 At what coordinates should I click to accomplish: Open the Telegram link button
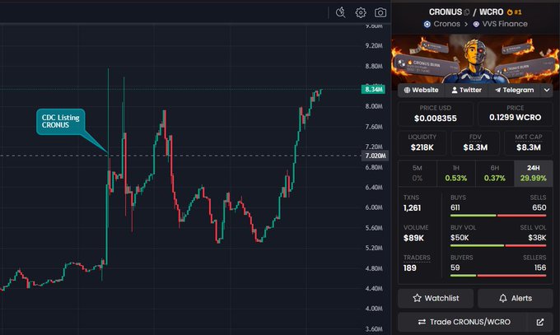514,90
